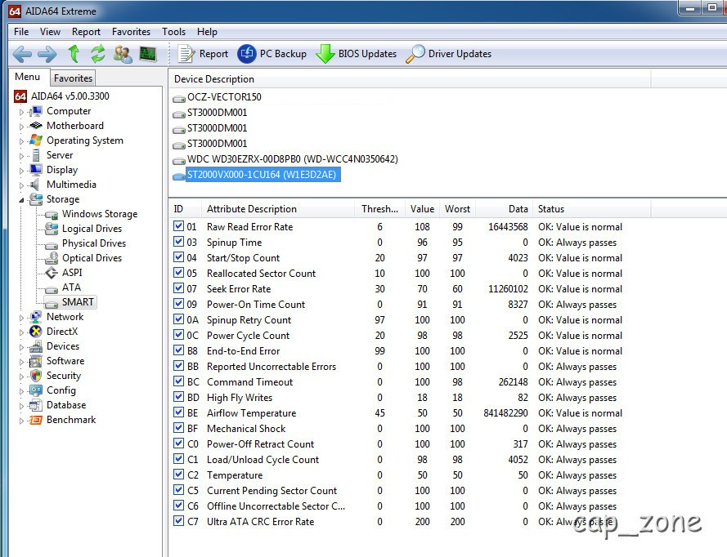
Task: Toggle the Current Pending Sector Count checkbox
Action: [178, 490]
